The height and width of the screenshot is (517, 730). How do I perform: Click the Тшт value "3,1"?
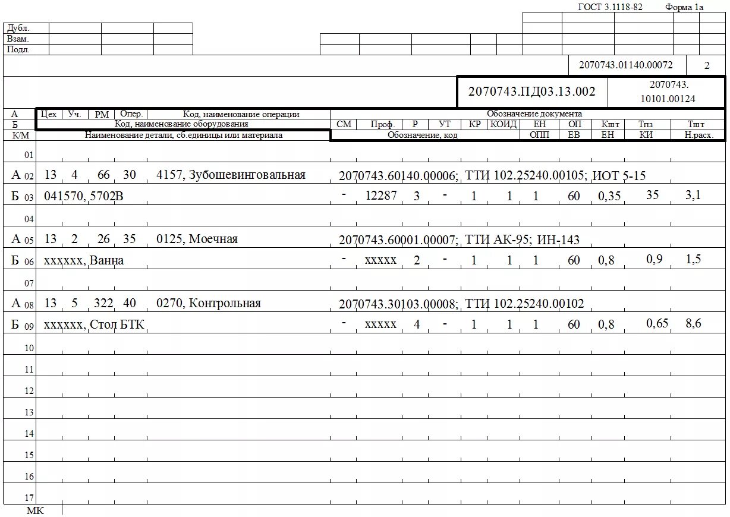click(694, 195)
